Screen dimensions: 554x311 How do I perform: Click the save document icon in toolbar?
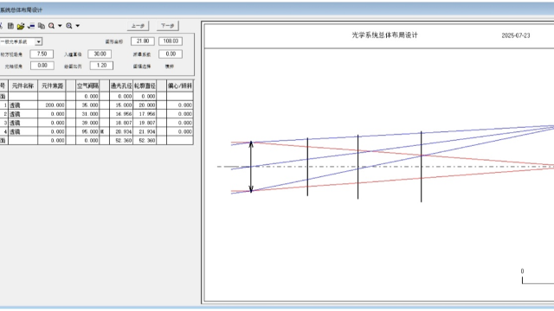pyautogui.click(x=10, y=26)
